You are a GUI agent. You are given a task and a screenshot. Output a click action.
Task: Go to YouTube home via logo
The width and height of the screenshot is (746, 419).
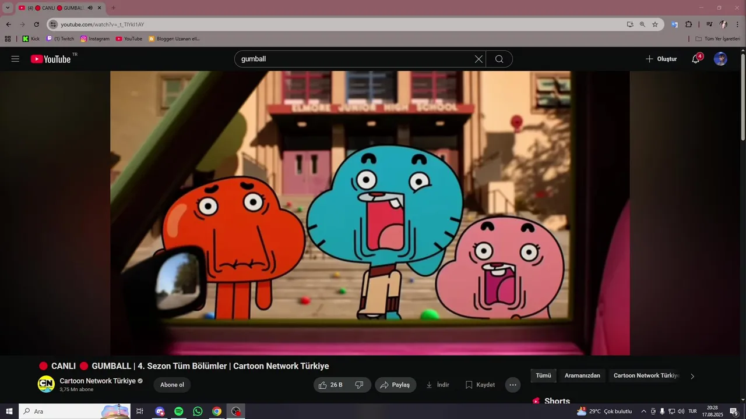pos(51,59)
